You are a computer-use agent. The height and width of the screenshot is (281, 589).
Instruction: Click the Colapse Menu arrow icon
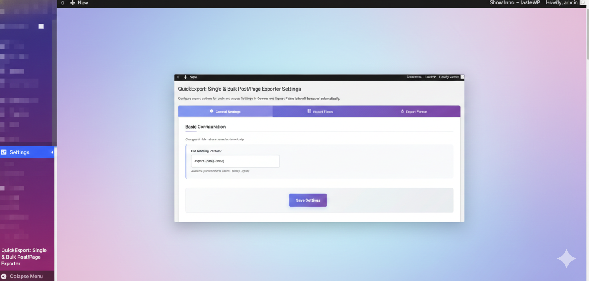pos(4,276)
